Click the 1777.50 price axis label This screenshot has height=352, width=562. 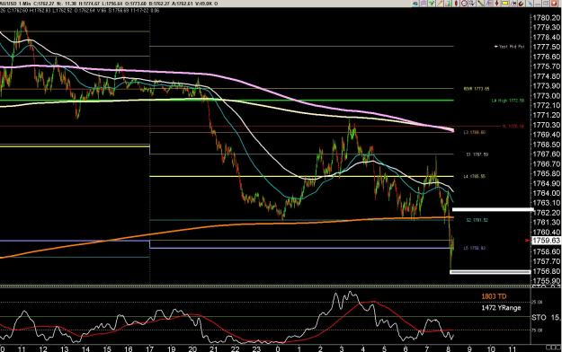point(546,47)
